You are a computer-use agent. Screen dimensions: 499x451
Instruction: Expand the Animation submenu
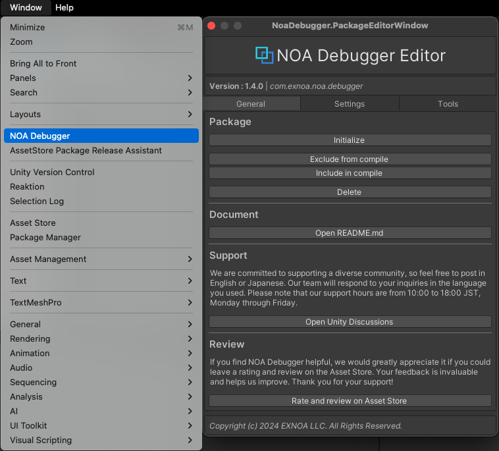101,353
